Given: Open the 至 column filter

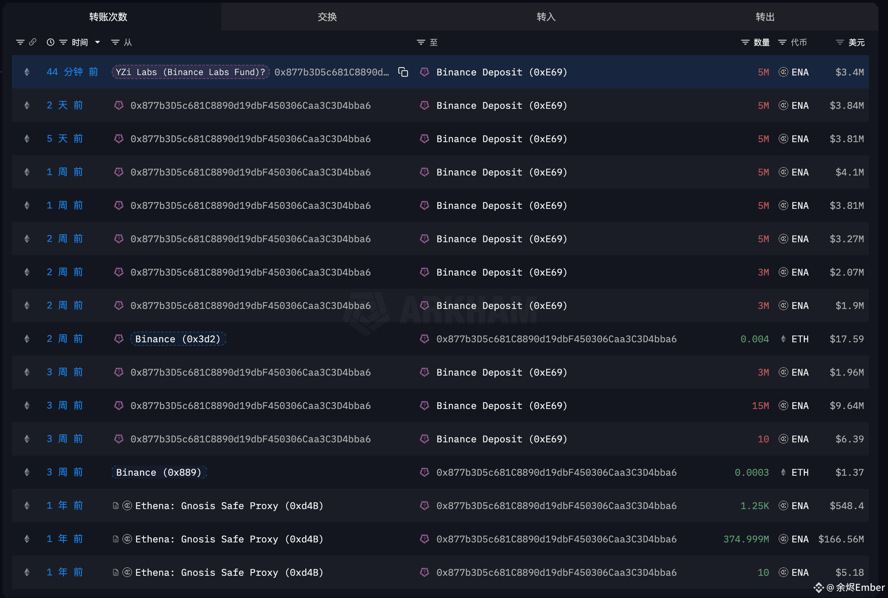Looking at the screenshot, I should tap(421, 42).
